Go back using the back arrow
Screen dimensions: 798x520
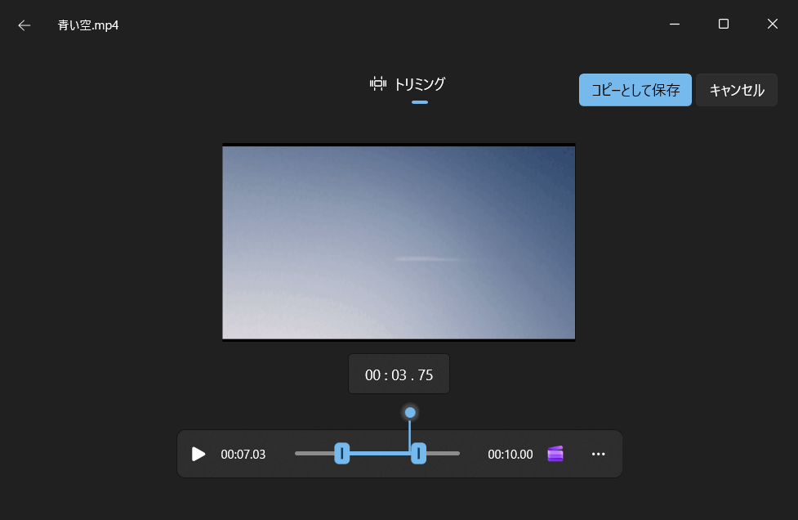point(24,25)
